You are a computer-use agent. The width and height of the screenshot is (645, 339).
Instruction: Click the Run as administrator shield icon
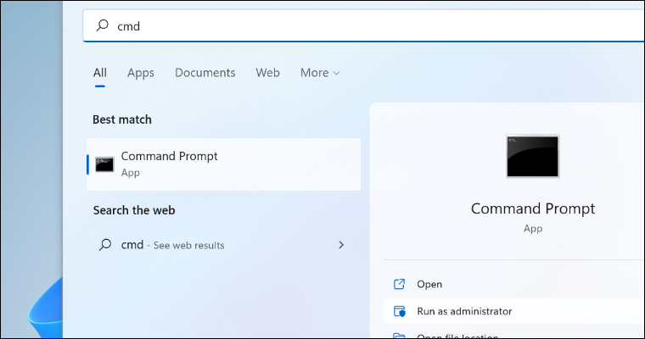pos(400,311)
